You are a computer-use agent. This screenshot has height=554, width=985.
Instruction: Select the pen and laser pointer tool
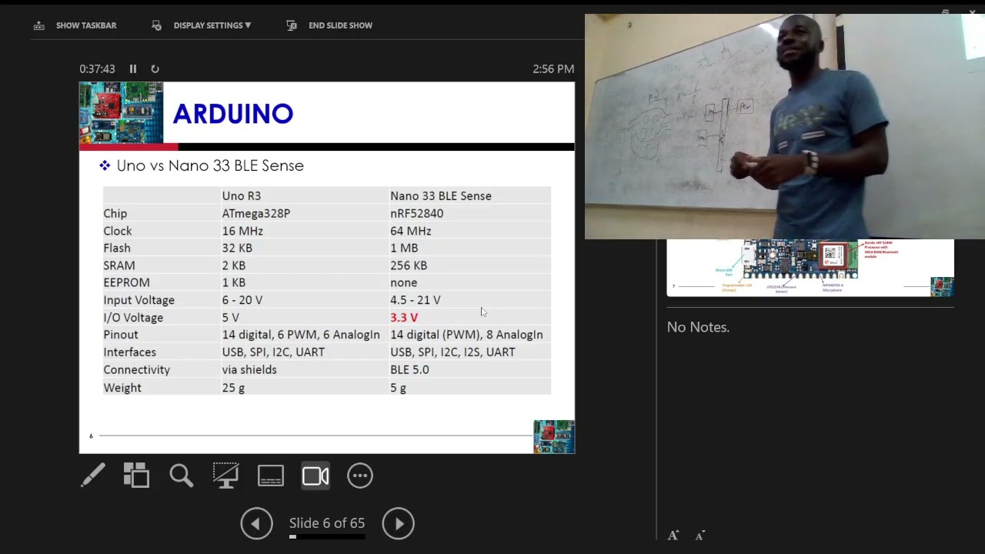pyautogui.click(x=93, y=476)
